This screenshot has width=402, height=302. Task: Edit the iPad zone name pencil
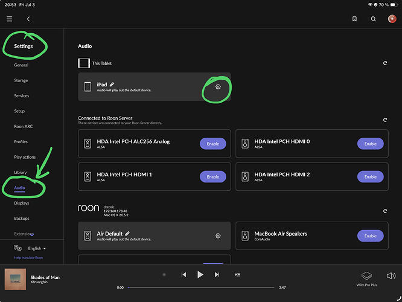pos(112,84)
